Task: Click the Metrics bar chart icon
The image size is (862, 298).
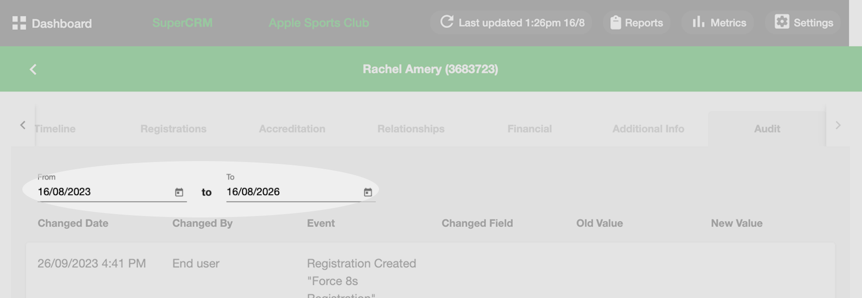Action: (x=698, y=22)
